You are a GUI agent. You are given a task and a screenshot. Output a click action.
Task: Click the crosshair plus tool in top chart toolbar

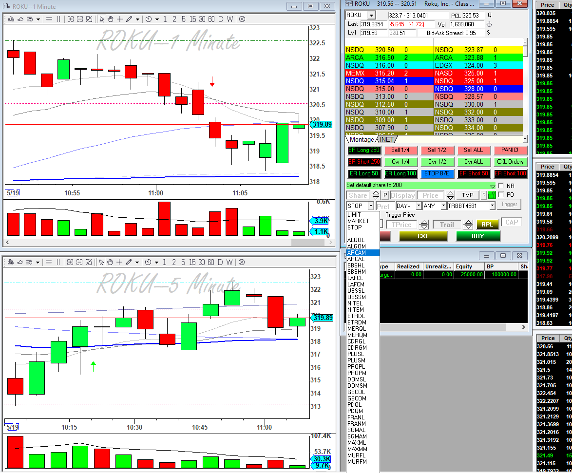click(120, 19)
